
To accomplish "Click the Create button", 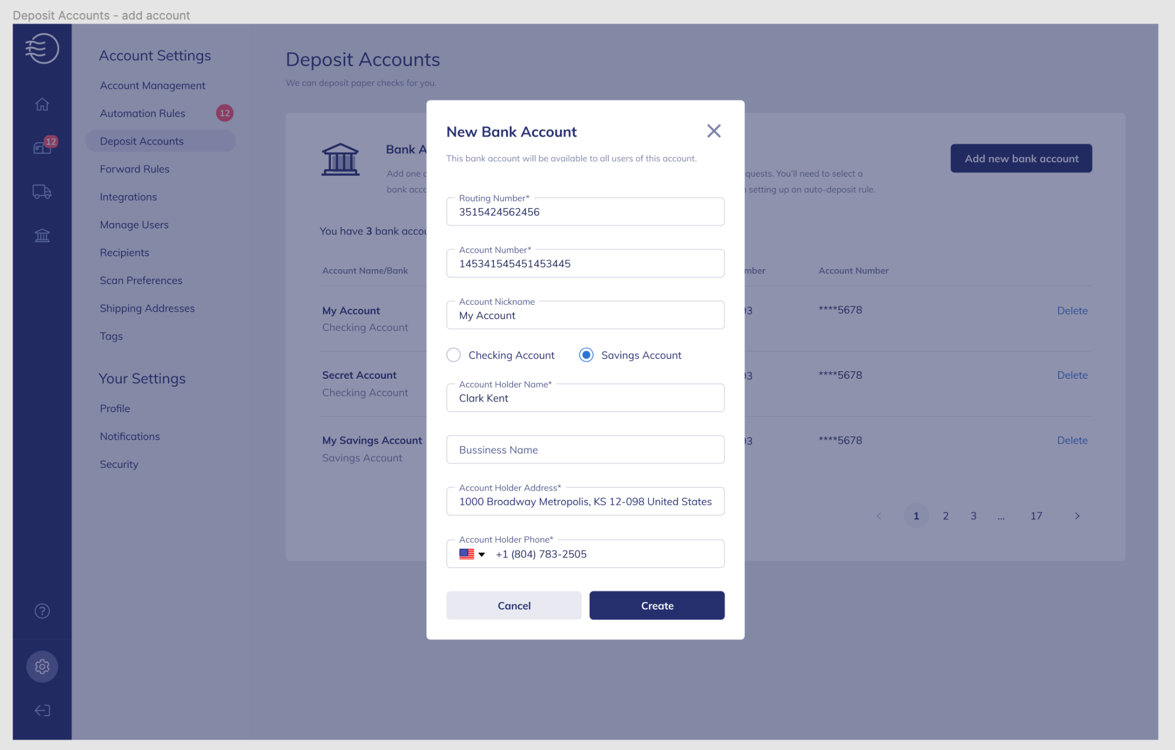I will [657, 605].
